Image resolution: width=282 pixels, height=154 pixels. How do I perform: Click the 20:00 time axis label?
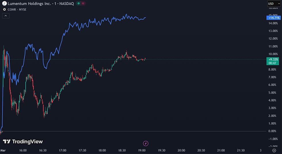(x=181, y=150)
